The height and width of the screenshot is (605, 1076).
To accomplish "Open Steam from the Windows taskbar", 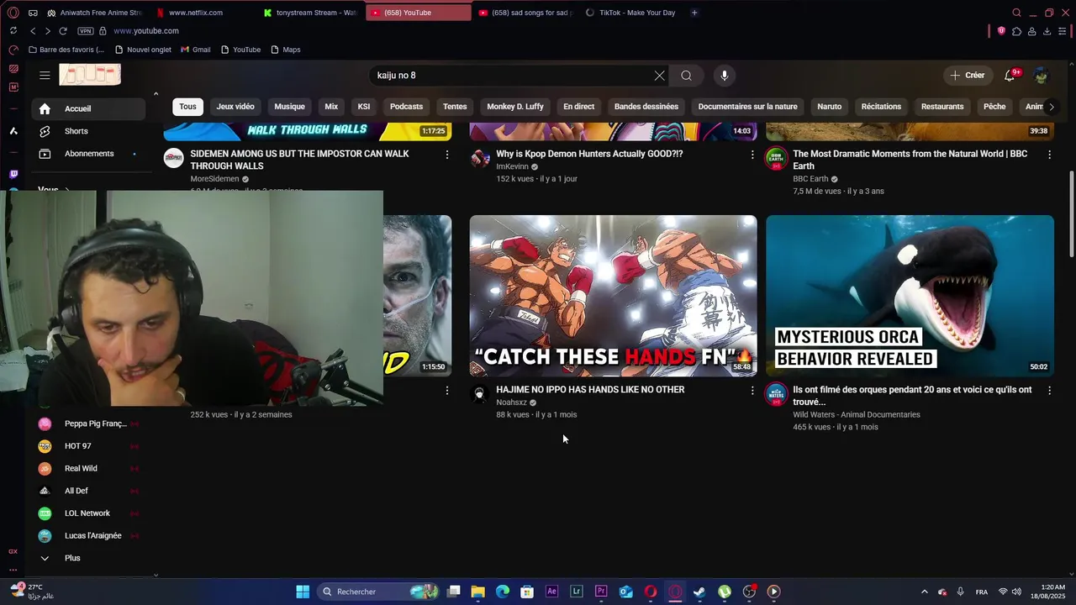I will click(x=699, y=592).
